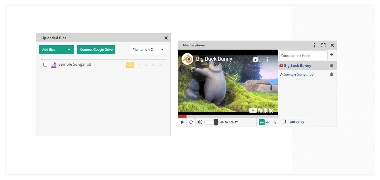Click the green broadcast signal icon
Image resolution: width=380 pixels, height=180 pixels.
(275, 123)
